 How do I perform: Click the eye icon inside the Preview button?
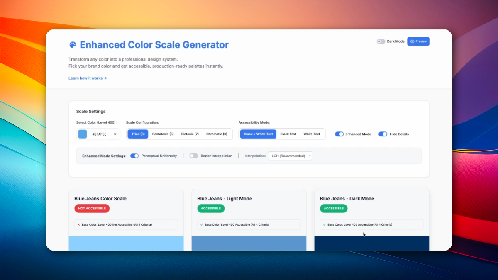411,41
